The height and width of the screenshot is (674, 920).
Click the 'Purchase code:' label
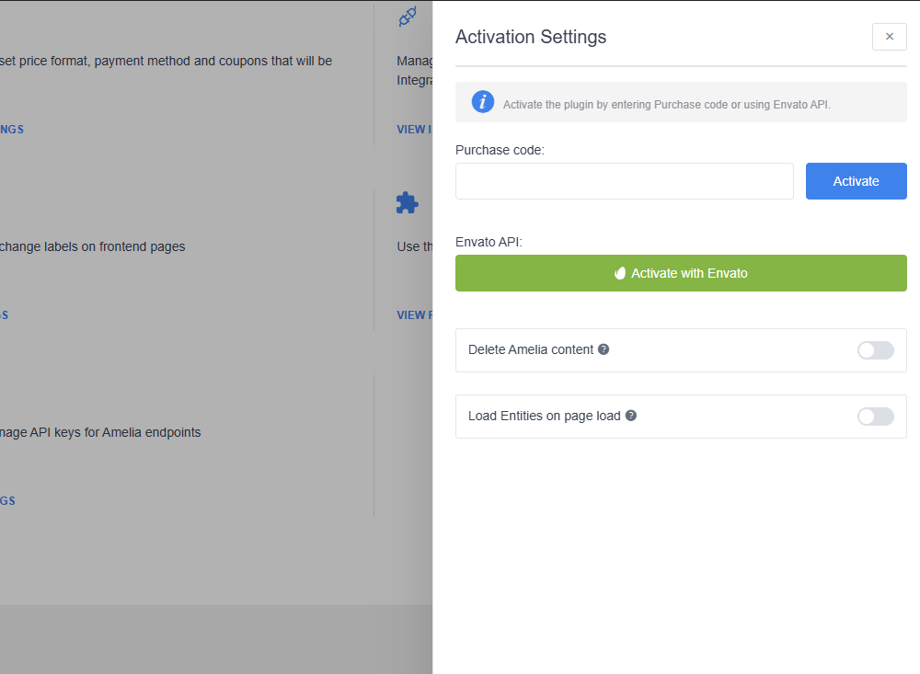pos(500,150)
